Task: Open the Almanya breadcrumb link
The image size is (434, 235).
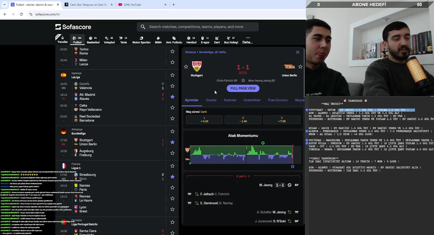Action: tap(190, 52)
